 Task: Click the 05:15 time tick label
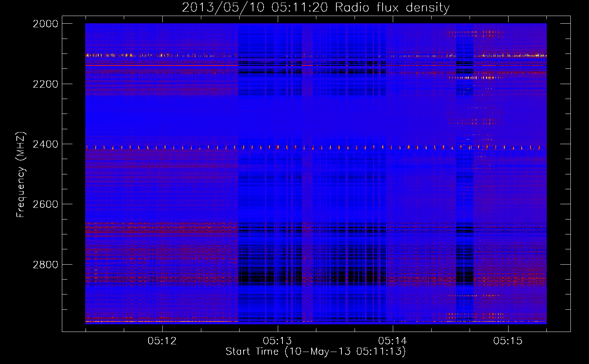coord(508,341)
